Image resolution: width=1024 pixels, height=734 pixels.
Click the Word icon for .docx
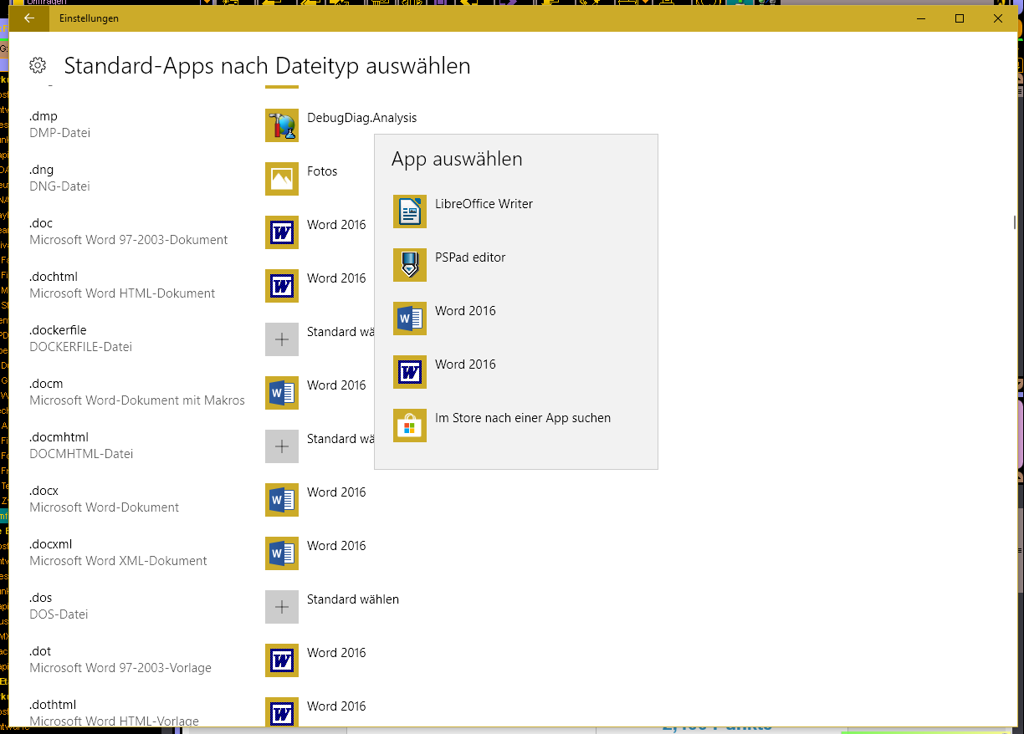(x=282, y=499)
